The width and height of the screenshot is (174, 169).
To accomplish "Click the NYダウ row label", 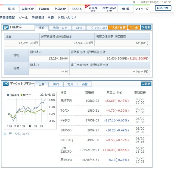I will [65, 120].
